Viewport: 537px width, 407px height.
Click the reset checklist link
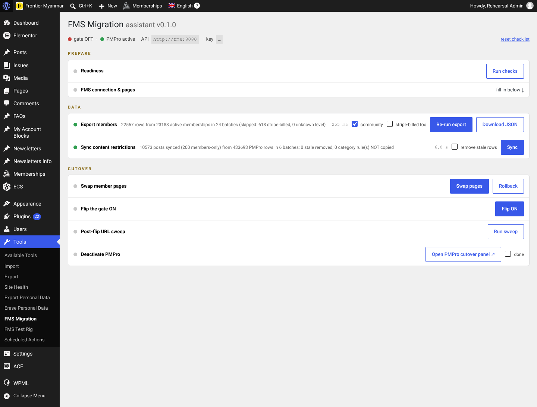coord(515,39)
